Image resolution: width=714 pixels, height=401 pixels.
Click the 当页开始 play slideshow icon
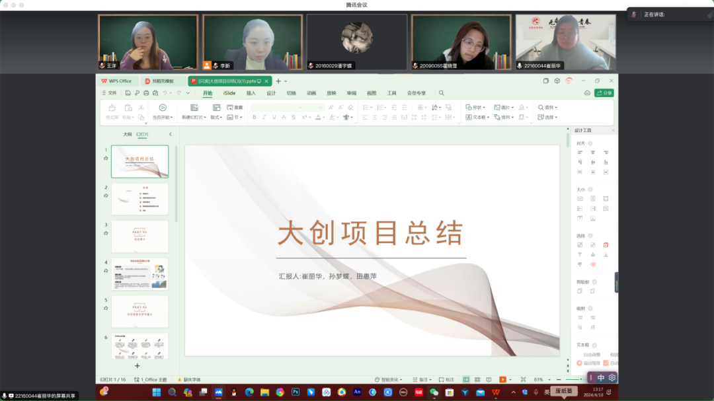coord(163,108)
